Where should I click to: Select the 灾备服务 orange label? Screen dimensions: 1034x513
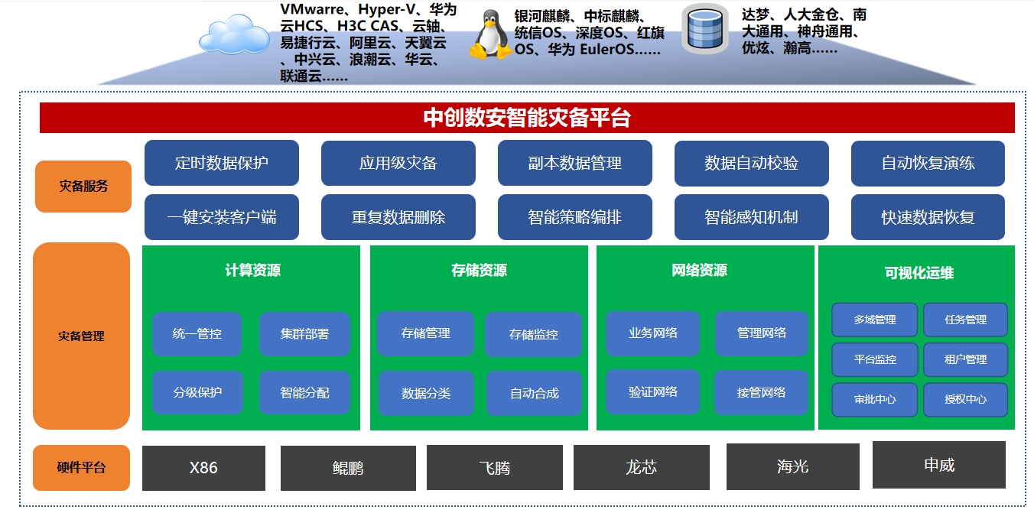pyautogui.click(x=83, y=186)
